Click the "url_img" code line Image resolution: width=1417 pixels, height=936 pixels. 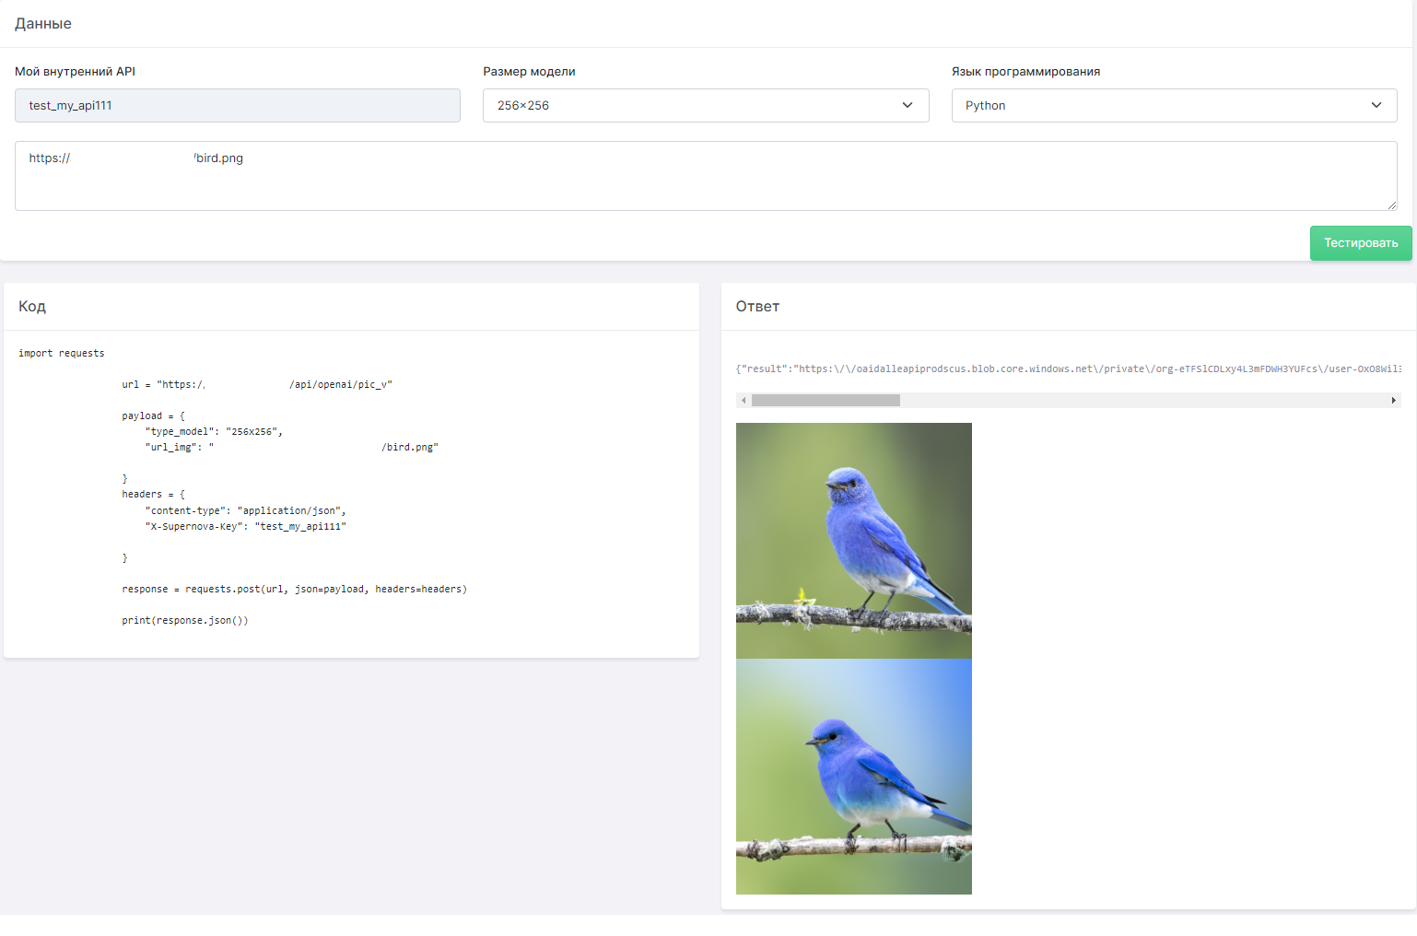click(x=292, y=447)
